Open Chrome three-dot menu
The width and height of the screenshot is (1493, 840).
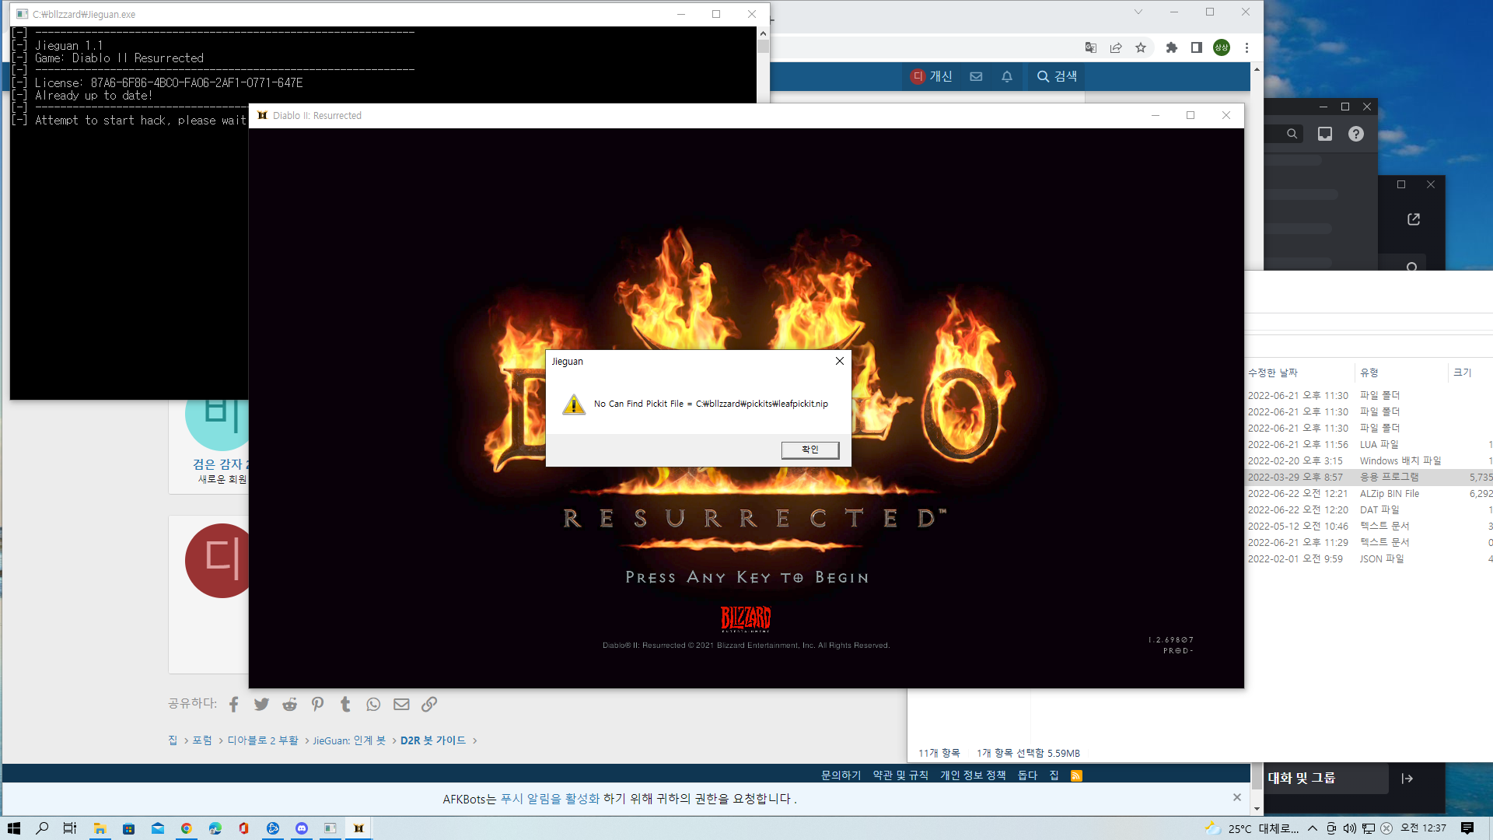pyautogui.click(x=1246, y=47)
